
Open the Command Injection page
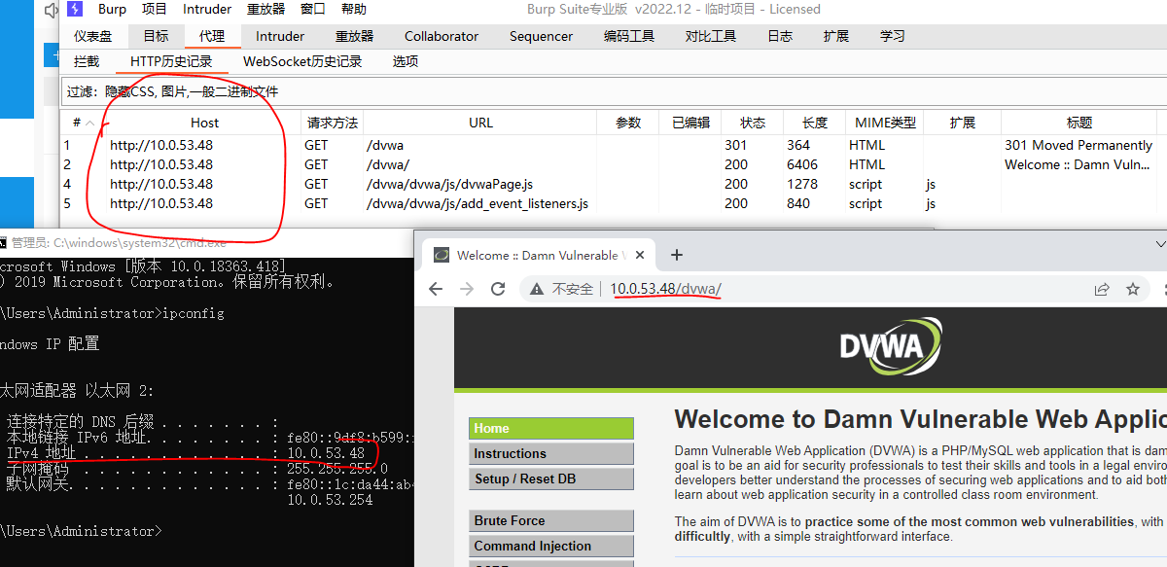coord(551,546)
